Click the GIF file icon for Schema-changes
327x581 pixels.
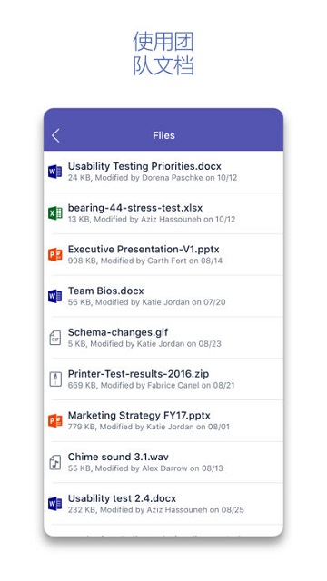point(55,338)
